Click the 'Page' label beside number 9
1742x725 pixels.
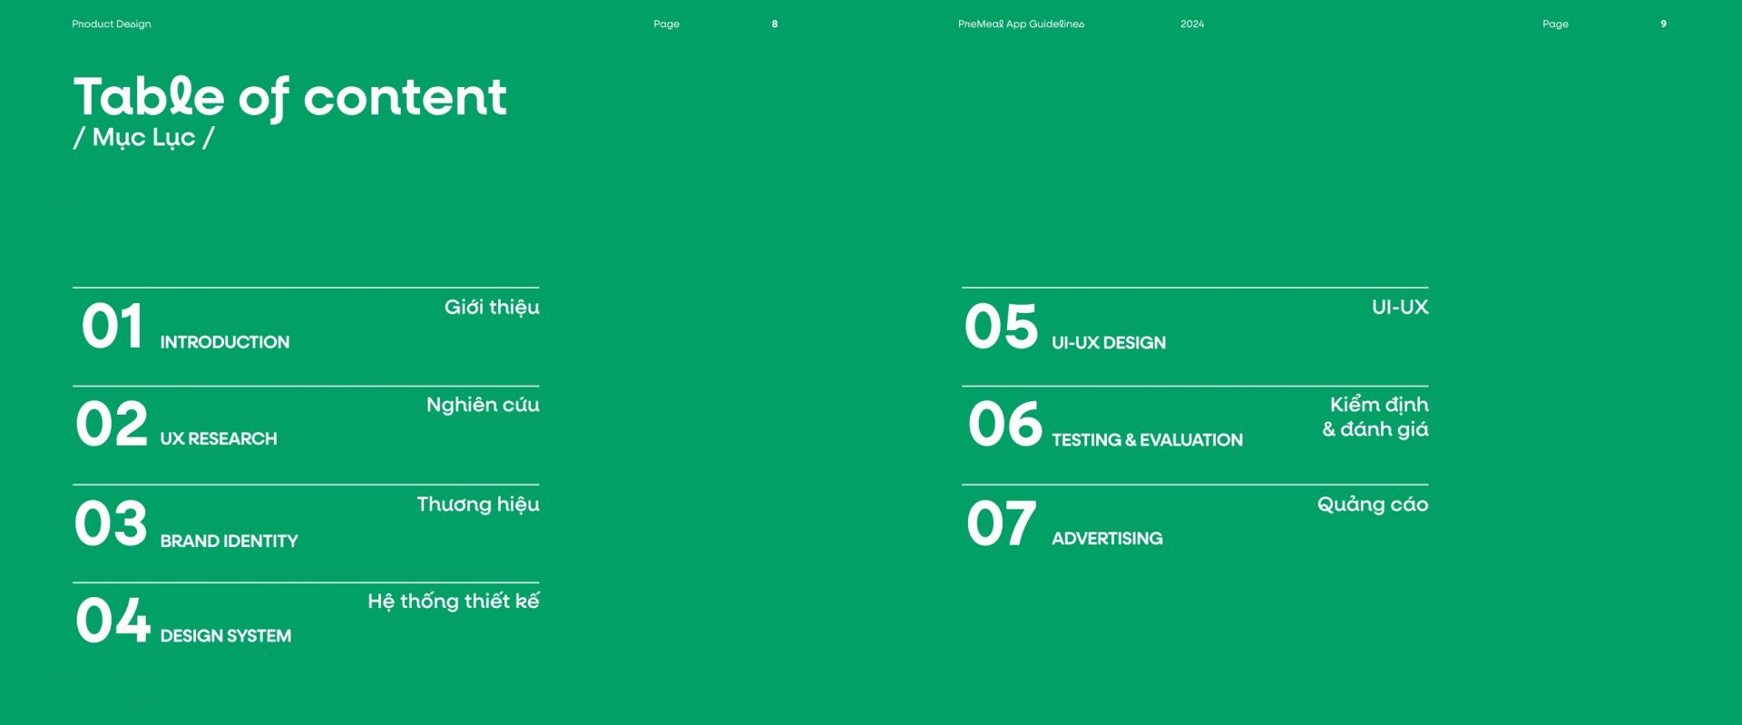[1555, 24]
